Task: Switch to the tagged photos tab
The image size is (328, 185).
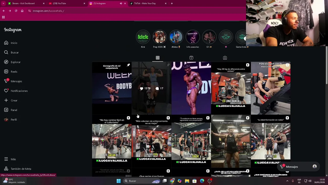Action: 225,58
